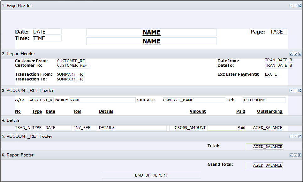Select the EXC_L Exc Later Payments field
This screenshot has height=182, width=303.
click(271, 74)
